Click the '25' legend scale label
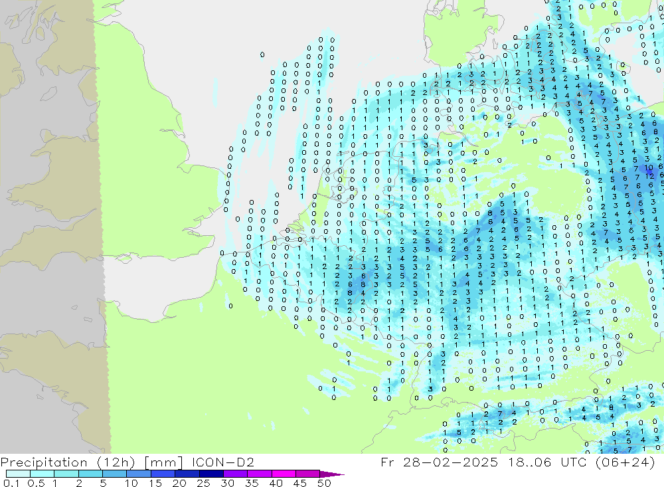This screenshot has width=664, height=487. point(203,483)
